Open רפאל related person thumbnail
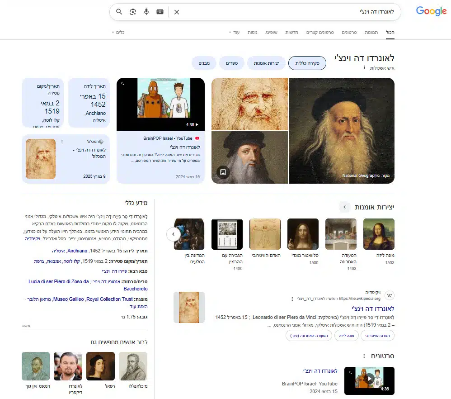The image size is (451, 399). tap(100, 366)
